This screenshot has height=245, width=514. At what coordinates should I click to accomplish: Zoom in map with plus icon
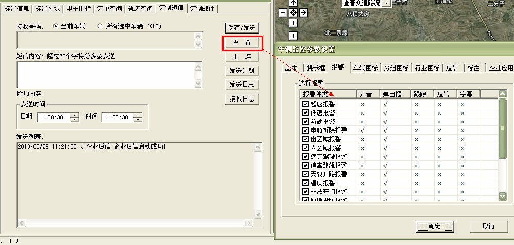click(293, 36)
